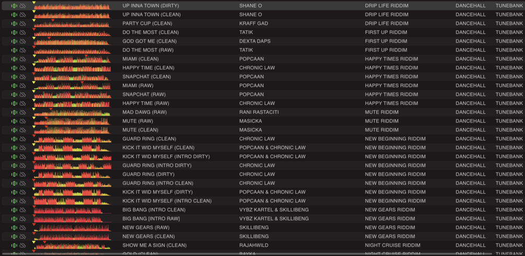Click the red cue marker on MIAMI (RAW) waveform
The image size is (525, 256).
82,82
